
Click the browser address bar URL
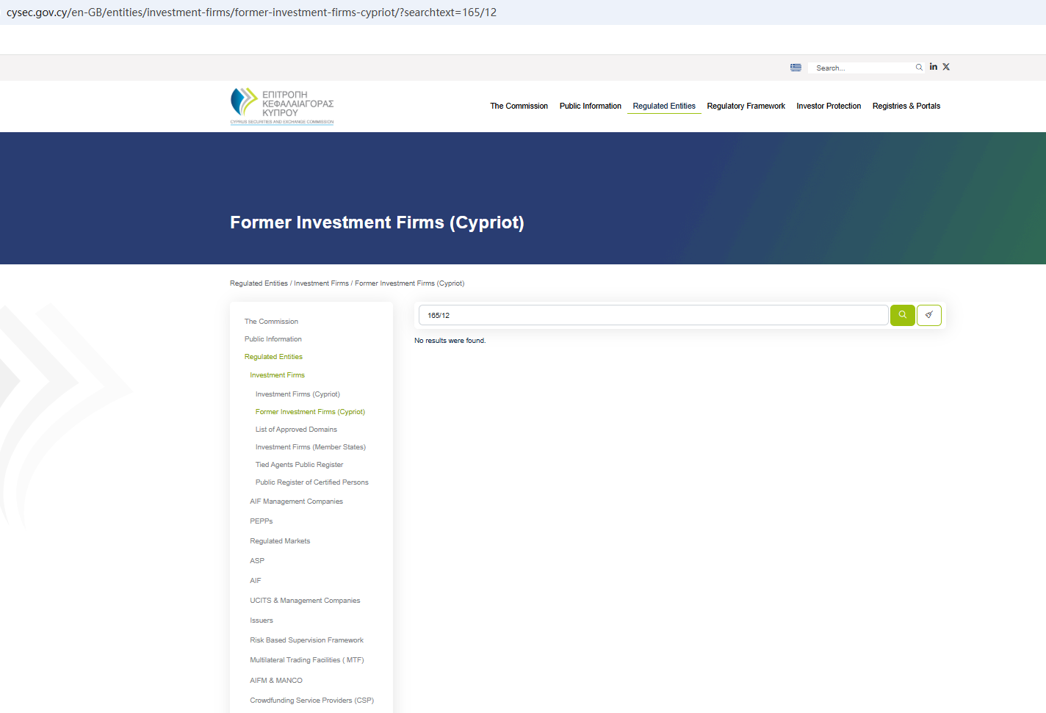click(251, 12)
